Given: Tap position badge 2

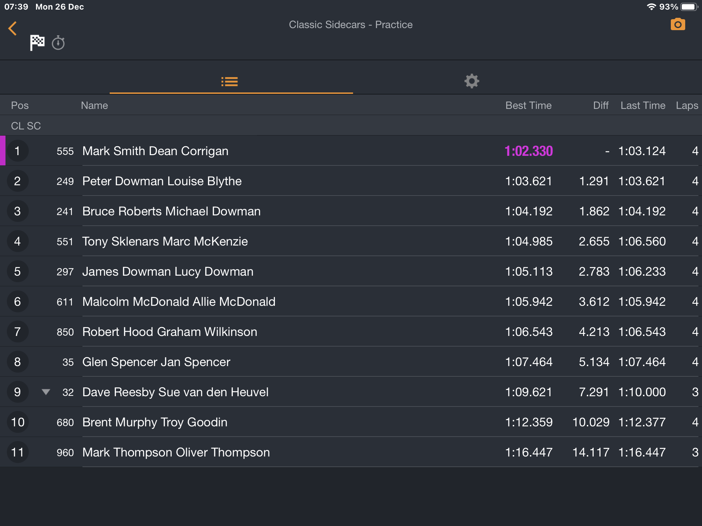Looking at the screenshot, I should click(17, 181).
